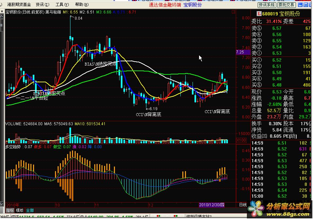This screenshot has height=219, width=313.
Task: Click the 买② price 6.51 row
Action: coord(281,66)
